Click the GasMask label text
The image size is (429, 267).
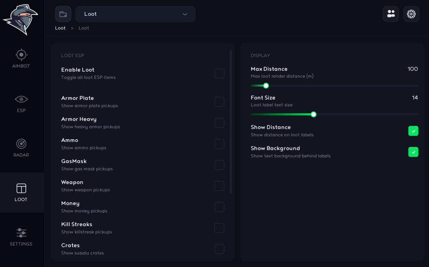point(74,161)
